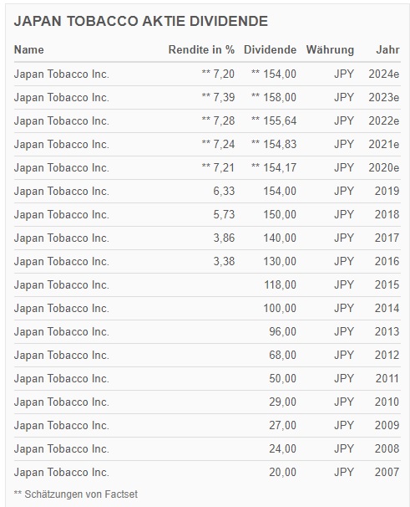Select the dividend value '100,00'
Image resolution: width=410 pixels, height=507 pixels.
[x=280, y=308]
